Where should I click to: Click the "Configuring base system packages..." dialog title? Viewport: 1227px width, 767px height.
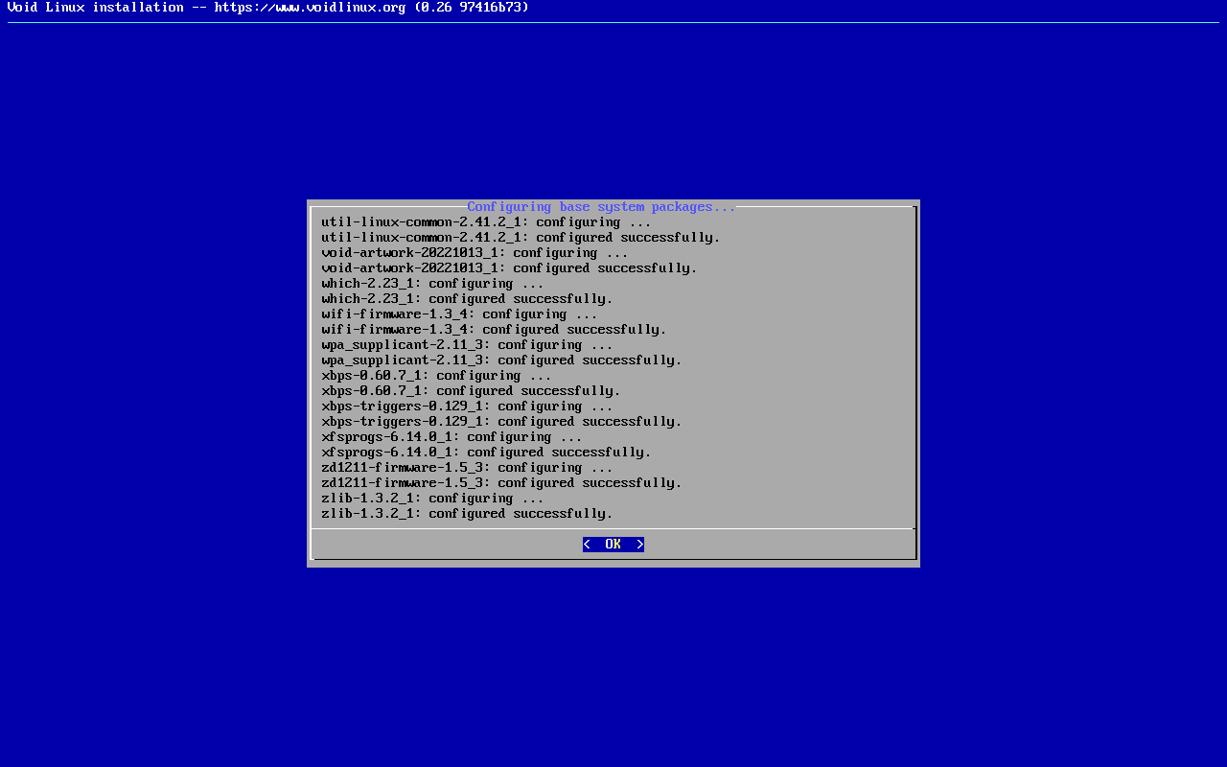pyautogui.click(x=601, y=207)
